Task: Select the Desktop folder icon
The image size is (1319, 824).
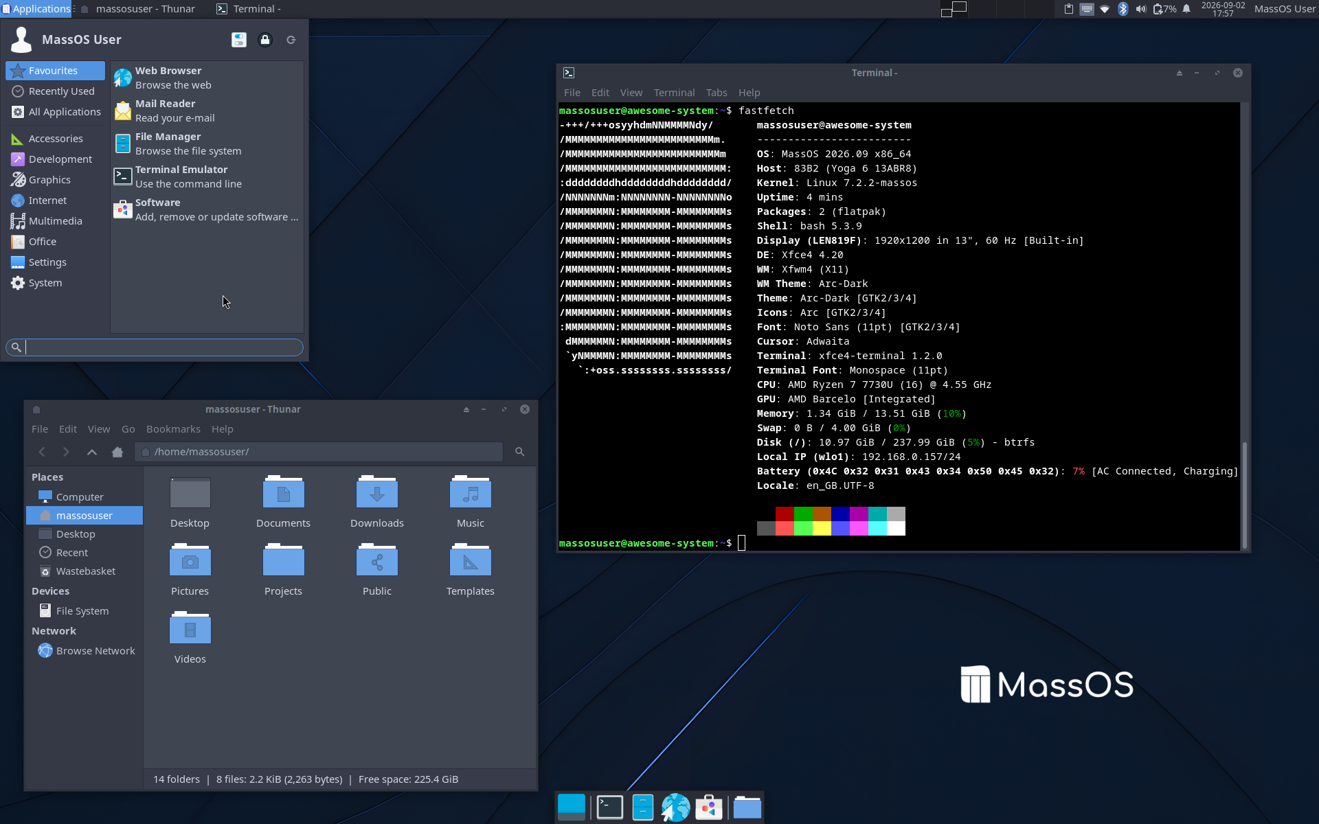Action: click(190, 493)
